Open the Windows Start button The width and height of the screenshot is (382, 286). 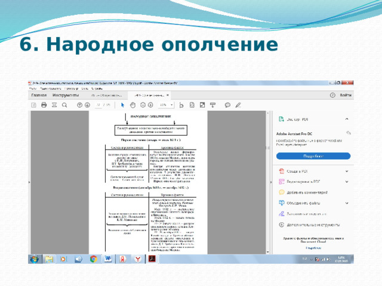click(35, 259)
